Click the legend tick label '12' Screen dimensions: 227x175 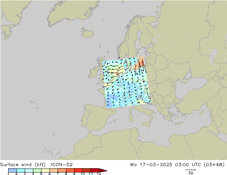click(99, 174)
